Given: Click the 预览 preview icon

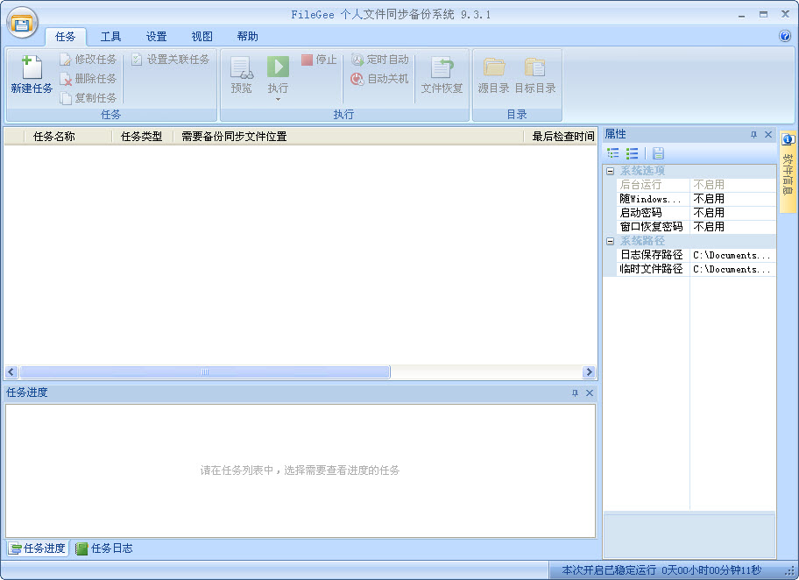Looking at the screenshot, I should point(242,67).
